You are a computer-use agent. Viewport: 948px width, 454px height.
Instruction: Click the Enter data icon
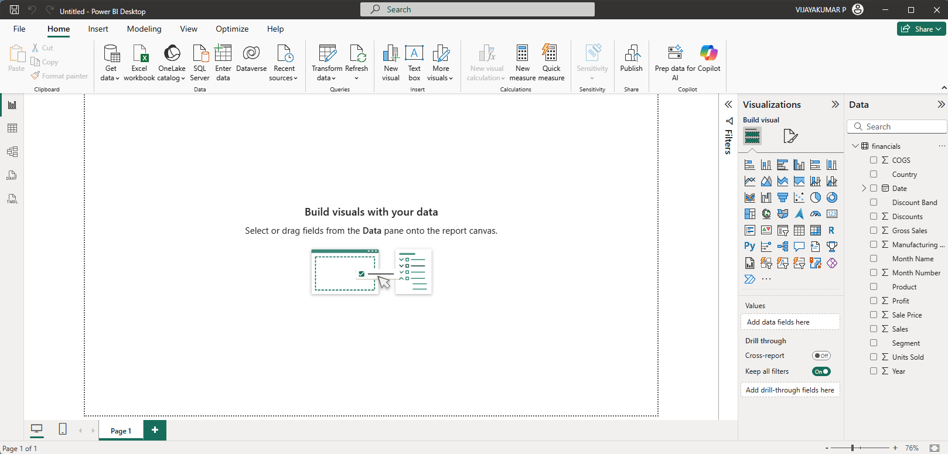[223, 54]
